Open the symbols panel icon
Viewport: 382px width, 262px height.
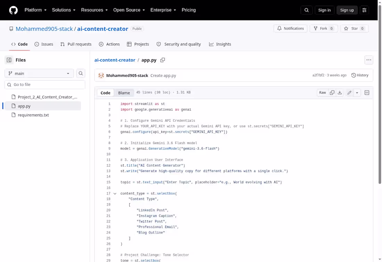pyautogui.click(x=367, y=93)
